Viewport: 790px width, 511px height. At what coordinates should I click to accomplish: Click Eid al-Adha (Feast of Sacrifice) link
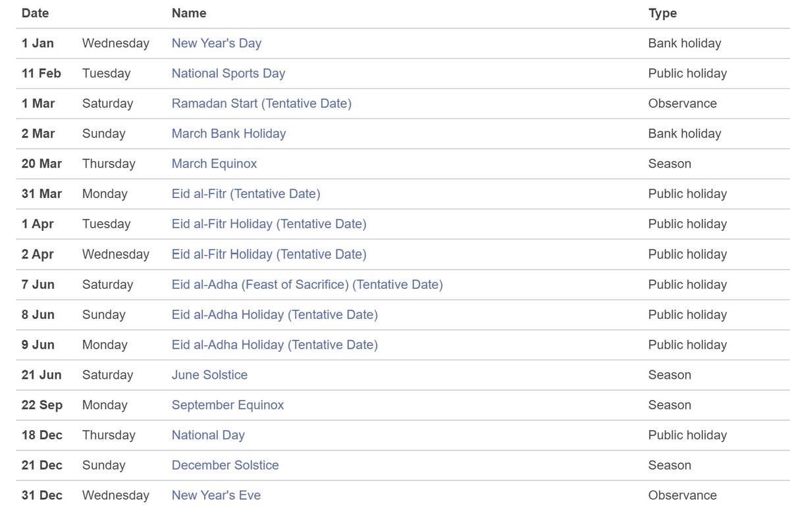pos(307,285)
